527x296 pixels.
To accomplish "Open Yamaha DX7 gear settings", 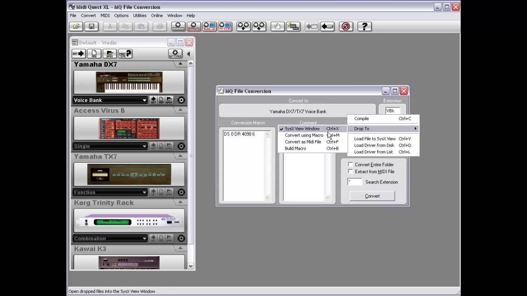I will (x=181, y=100).
